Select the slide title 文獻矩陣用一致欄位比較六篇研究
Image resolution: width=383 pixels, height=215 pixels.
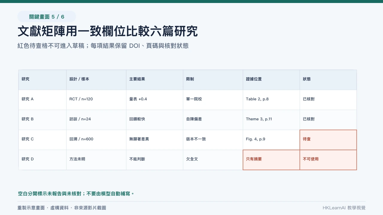tap(108, 31)
